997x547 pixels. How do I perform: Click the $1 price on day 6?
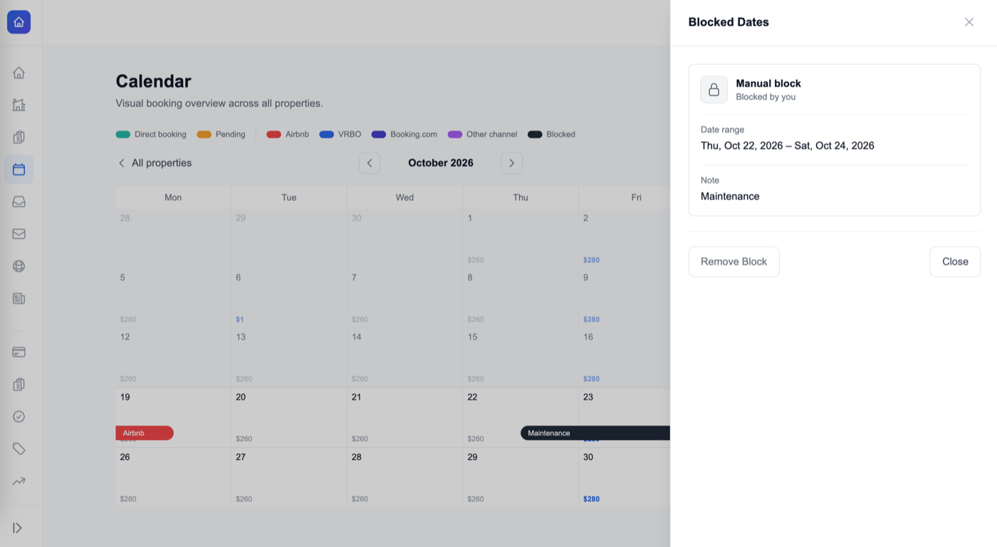pos(240,320)
